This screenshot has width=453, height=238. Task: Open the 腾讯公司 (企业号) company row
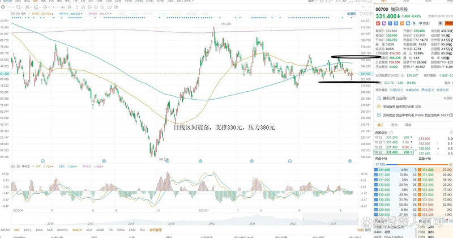point(414,99)
